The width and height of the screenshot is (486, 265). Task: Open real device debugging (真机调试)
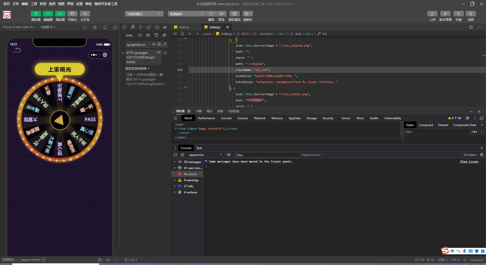coord(234,14)
